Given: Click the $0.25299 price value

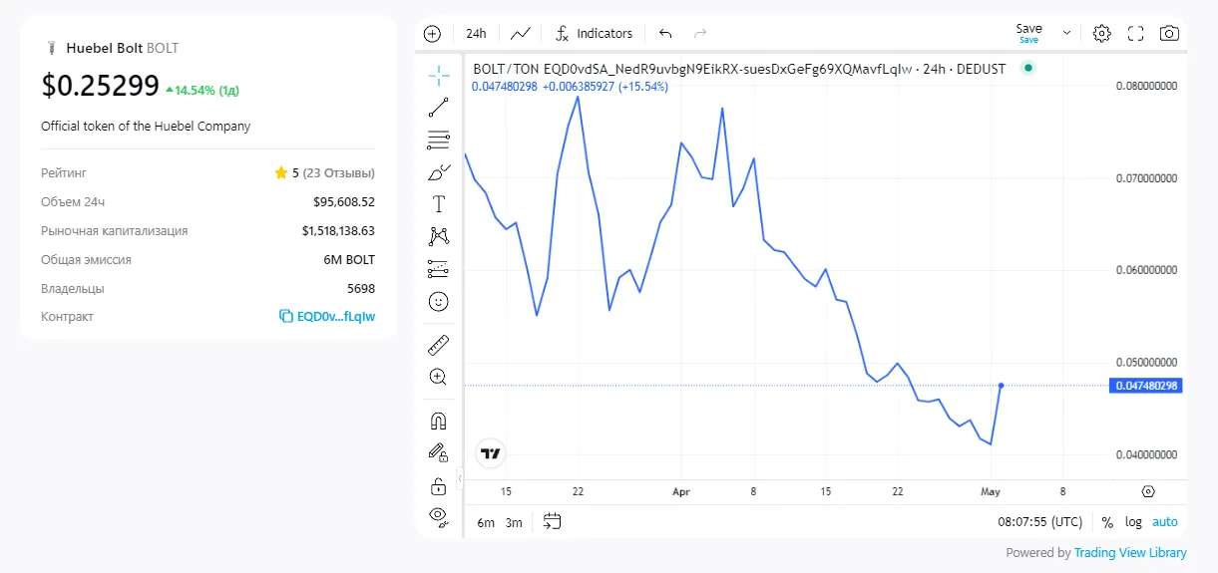Looking at the screenshot, I should tap(100, 86).
